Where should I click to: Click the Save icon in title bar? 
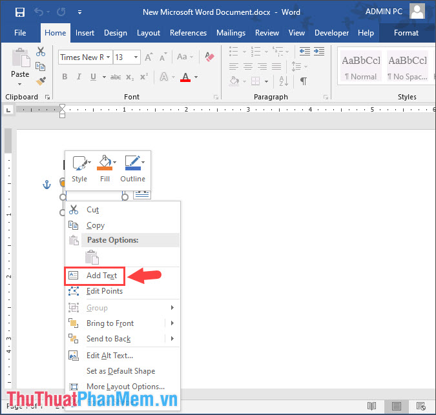point(20,12)
